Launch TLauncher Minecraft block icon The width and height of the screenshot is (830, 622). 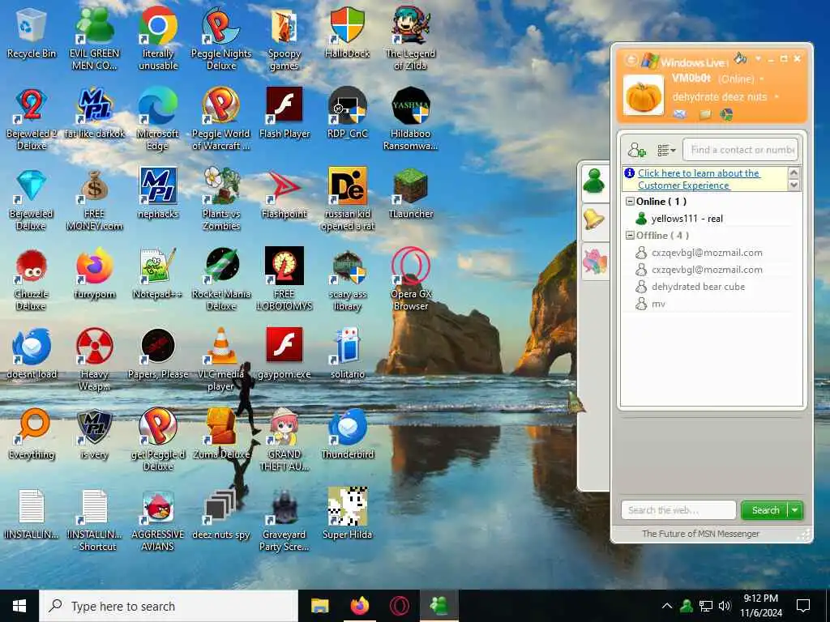click(x=411, y=193)
